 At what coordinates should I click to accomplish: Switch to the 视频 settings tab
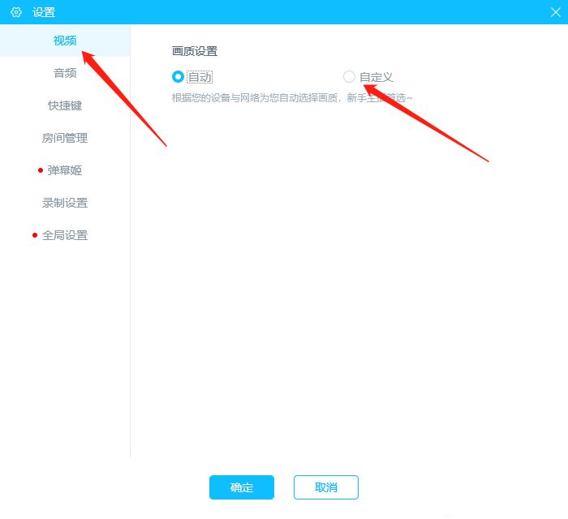tap(65, 41)
